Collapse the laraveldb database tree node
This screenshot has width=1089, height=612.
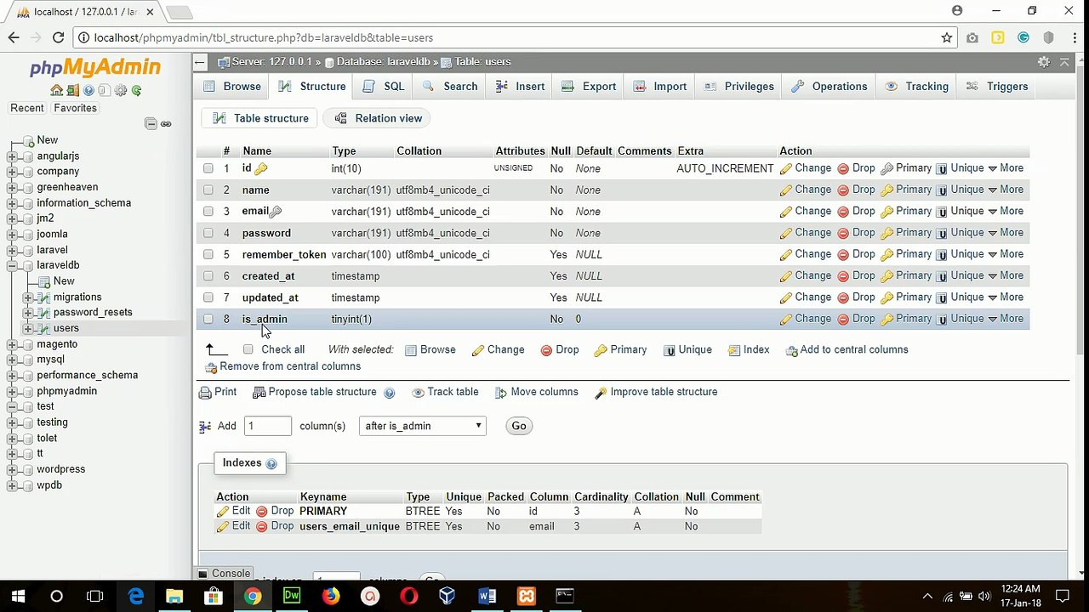point(12,265)
